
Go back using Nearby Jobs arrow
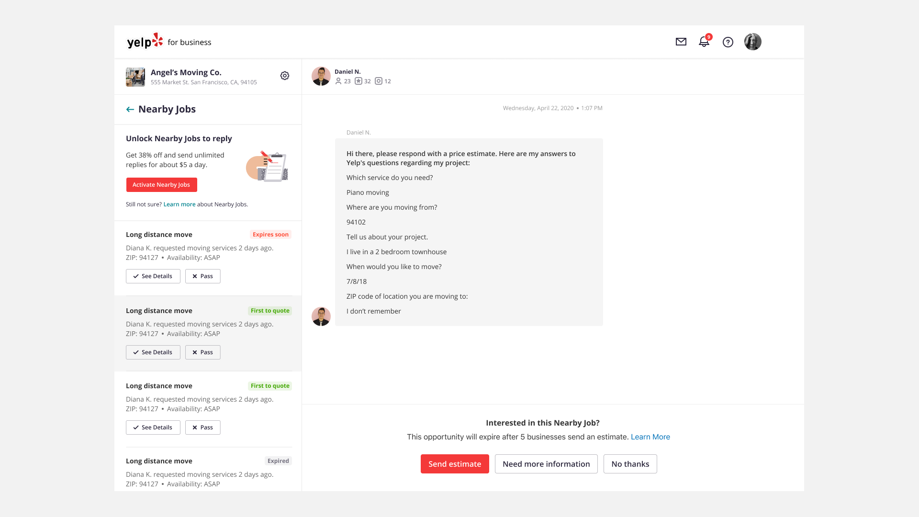[x=130, y=110]
